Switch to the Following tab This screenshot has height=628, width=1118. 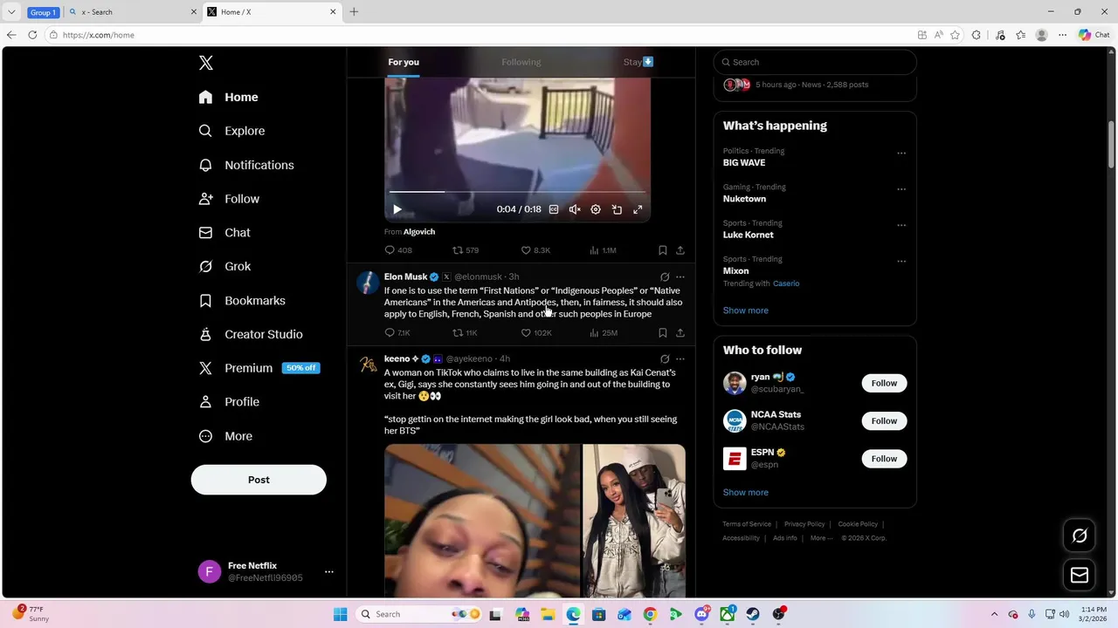pyautogui.click(x=521, y=62)
